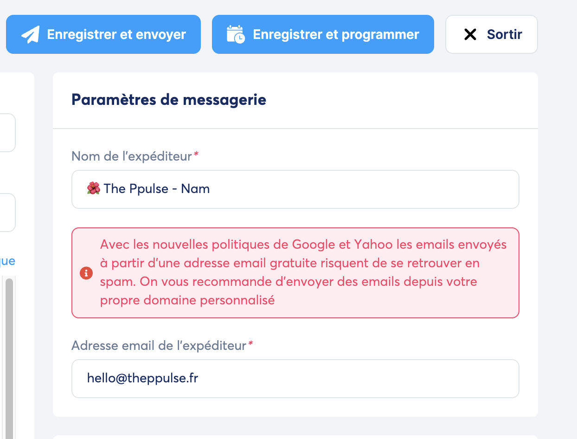Click the "Nom de l'expéditeur" field label
This screenshot has width=577, height=439.
pyautogui.click(x=132, y=156)
